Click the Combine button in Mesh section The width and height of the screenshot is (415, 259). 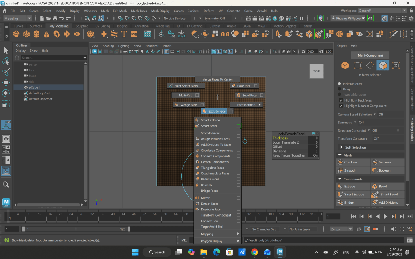[353, 162]
